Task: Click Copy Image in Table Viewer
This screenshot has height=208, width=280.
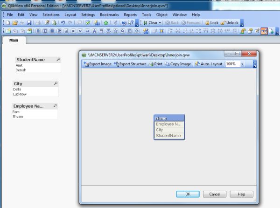Action: pyautogui.click(x=178, y=64)
